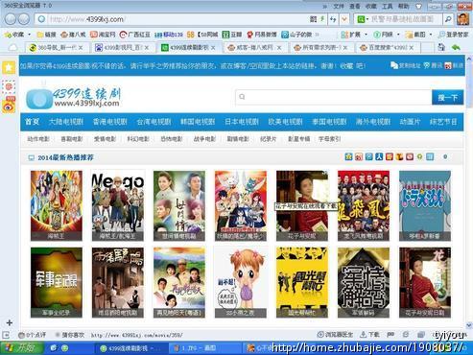The width and height of the screenshot is (473, 355).
Task: Click into the site search input field
Action: (334, 97)
